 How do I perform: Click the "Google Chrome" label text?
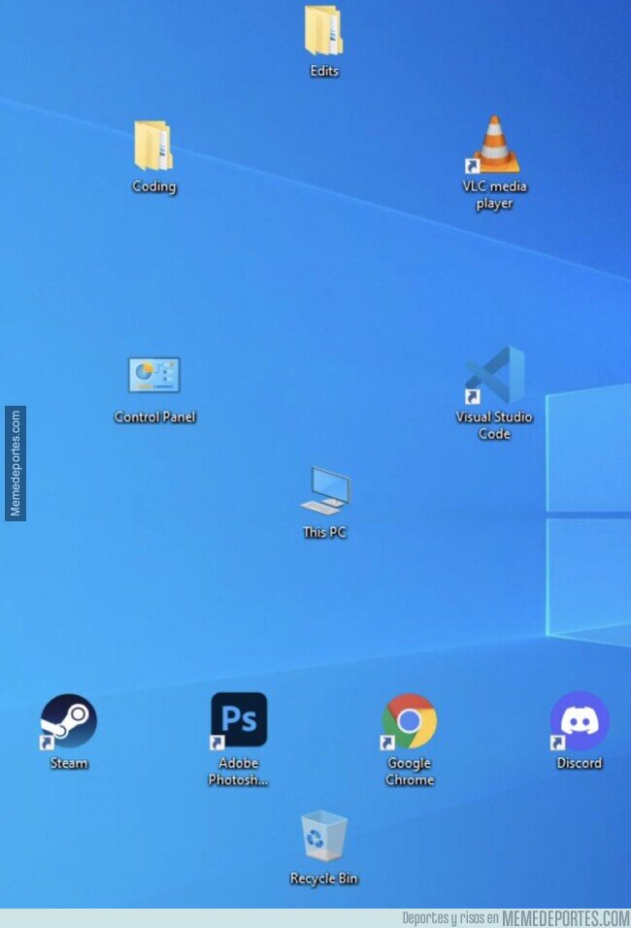tap(410, 771)
